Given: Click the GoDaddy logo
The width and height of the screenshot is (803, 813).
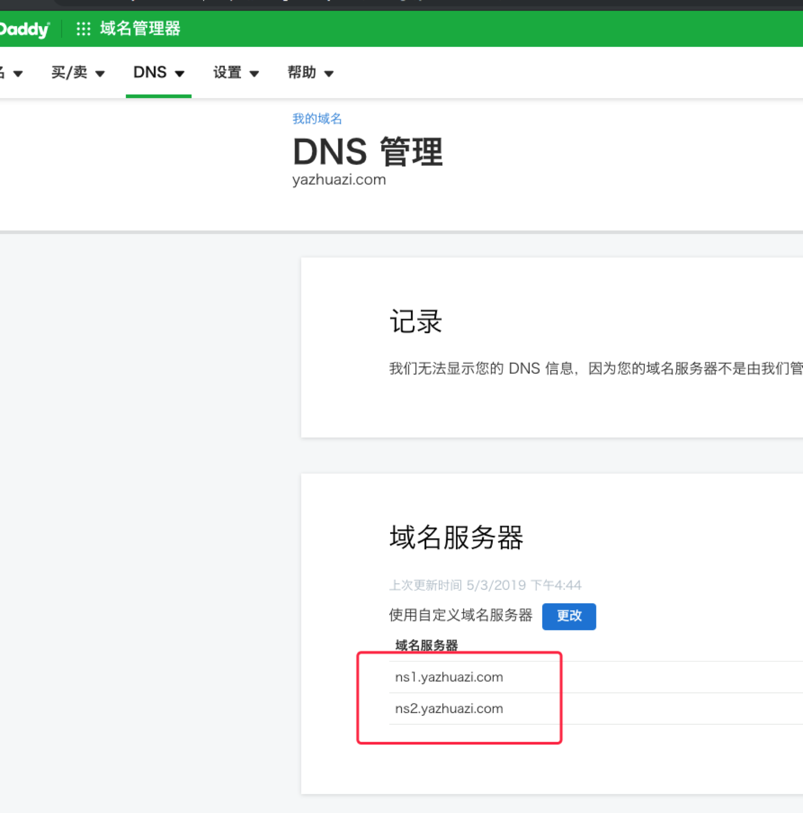Looking at the screenshot, I should 24,29.
